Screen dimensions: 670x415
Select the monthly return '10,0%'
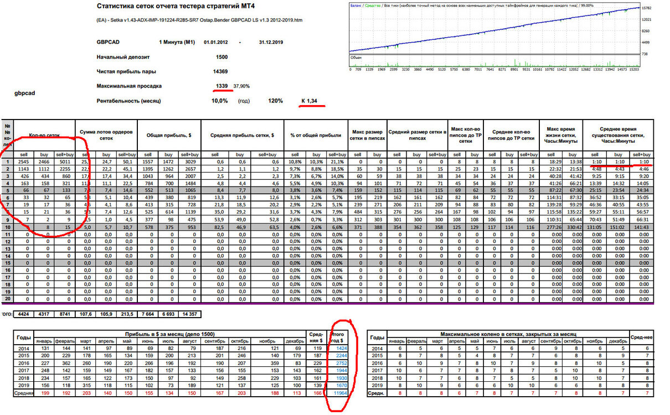220,101
